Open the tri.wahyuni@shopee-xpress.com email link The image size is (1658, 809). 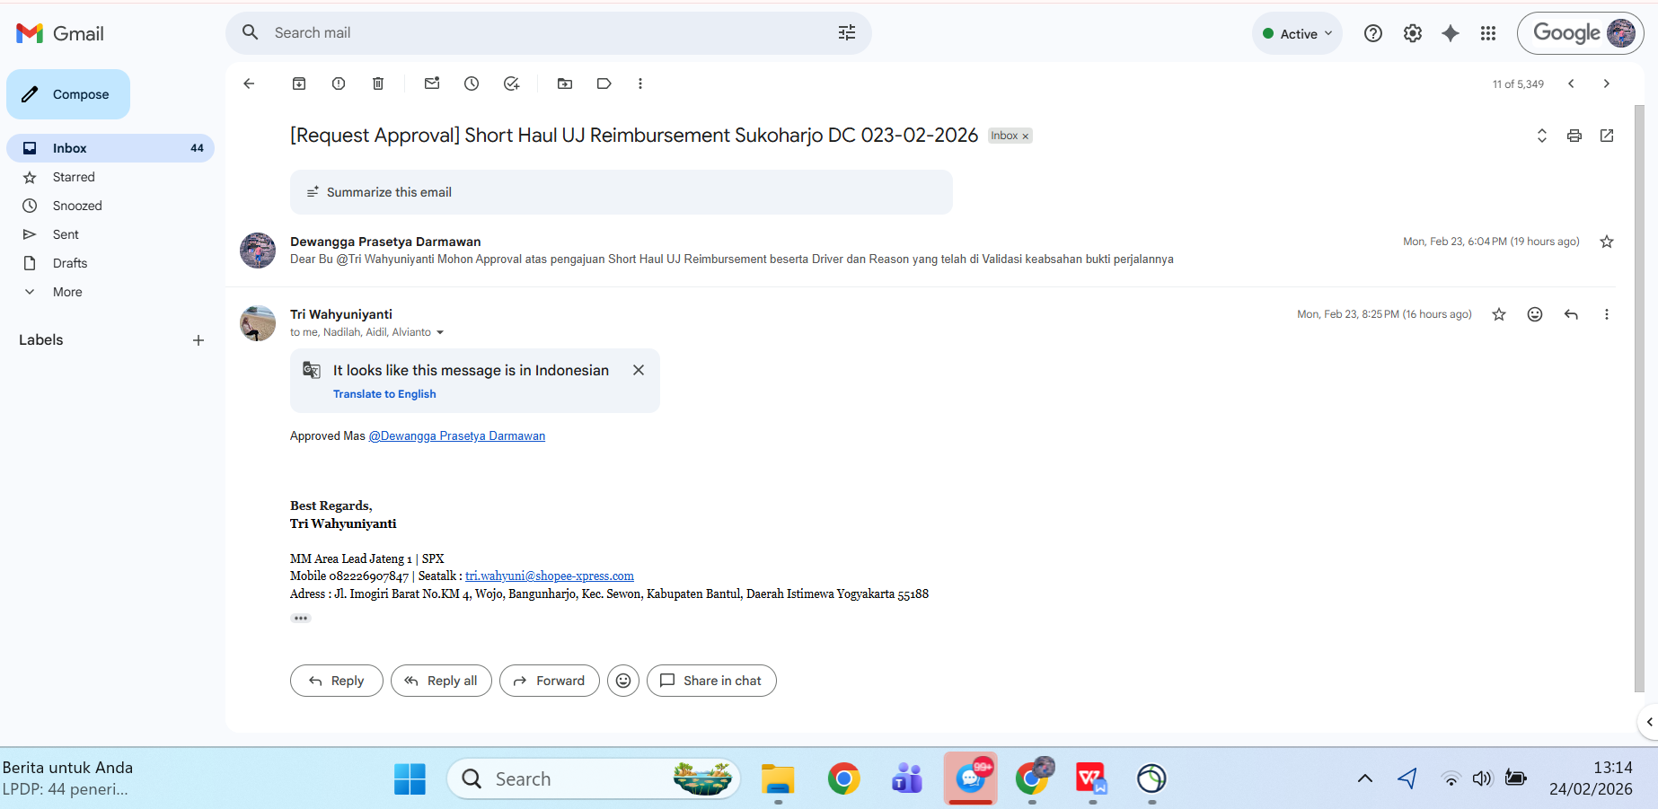[550, 576]
